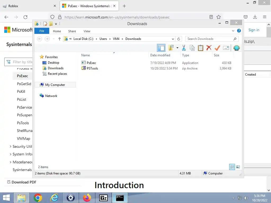Click the folder options toolbar icon
The width and height of the screenshot is (271, 203).
[x=171, y=48]
